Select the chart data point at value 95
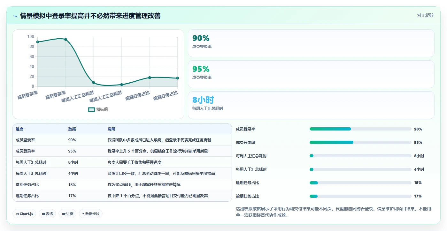This screenshot has width=447, height=231. 66,39
